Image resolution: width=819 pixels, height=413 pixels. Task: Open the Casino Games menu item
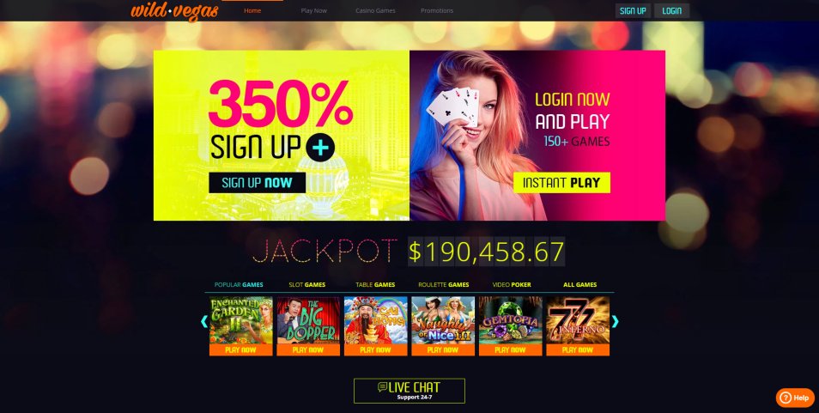tap(375, 10)
